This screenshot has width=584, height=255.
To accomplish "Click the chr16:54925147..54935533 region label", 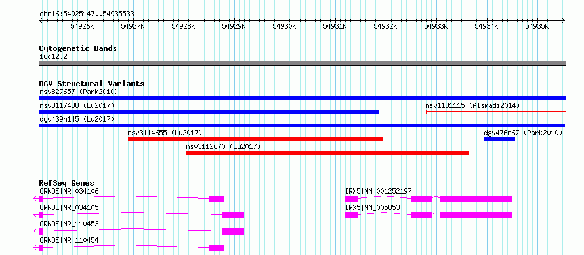I will (87, 14).
